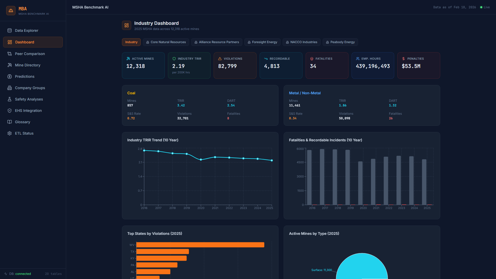Open Peer Comparison from the sidebar
Image resolution: width=496 pixels, height=279 pixels.
[x=30, y=54]
